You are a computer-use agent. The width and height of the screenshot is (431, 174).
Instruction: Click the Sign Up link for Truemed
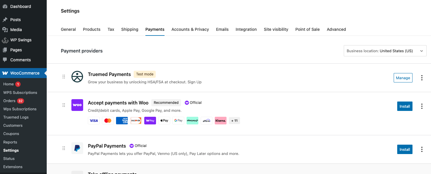click(194, 82)
